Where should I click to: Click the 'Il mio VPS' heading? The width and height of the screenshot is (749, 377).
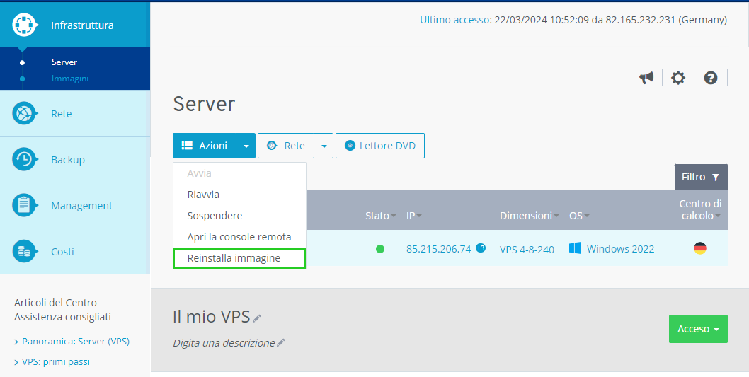212,316
